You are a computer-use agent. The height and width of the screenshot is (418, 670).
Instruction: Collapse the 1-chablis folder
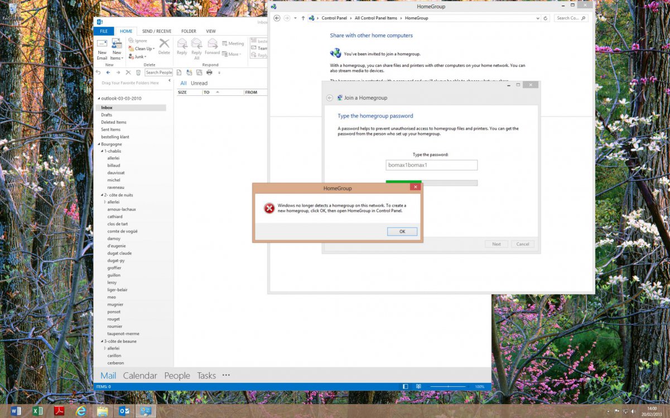(102, 151)
